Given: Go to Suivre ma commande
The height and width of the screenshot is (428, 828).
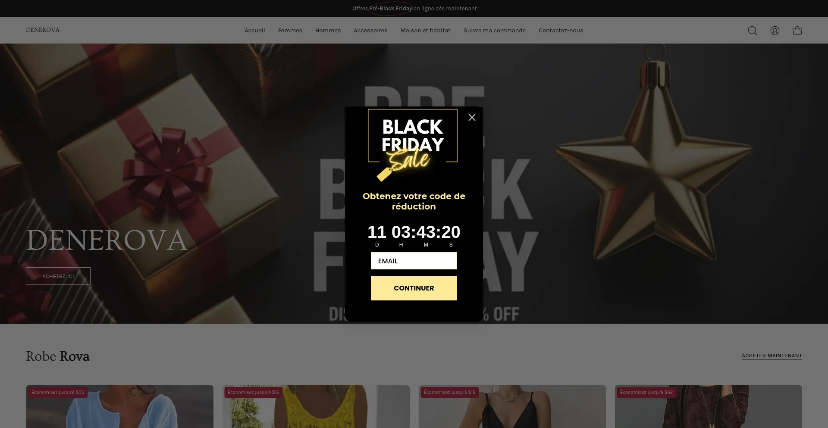Looking at the screenshot, I should point(495,31).
